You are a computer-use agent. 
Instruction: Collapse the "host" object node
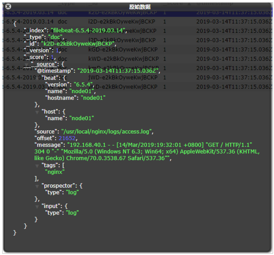click(37, 112)
